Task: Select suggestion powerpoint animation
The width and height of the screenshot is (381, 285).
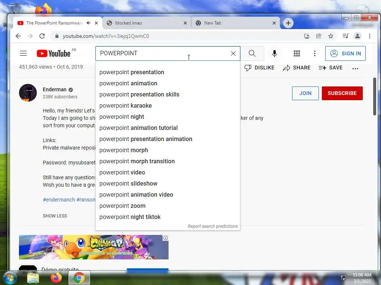Action: [168, 83]
